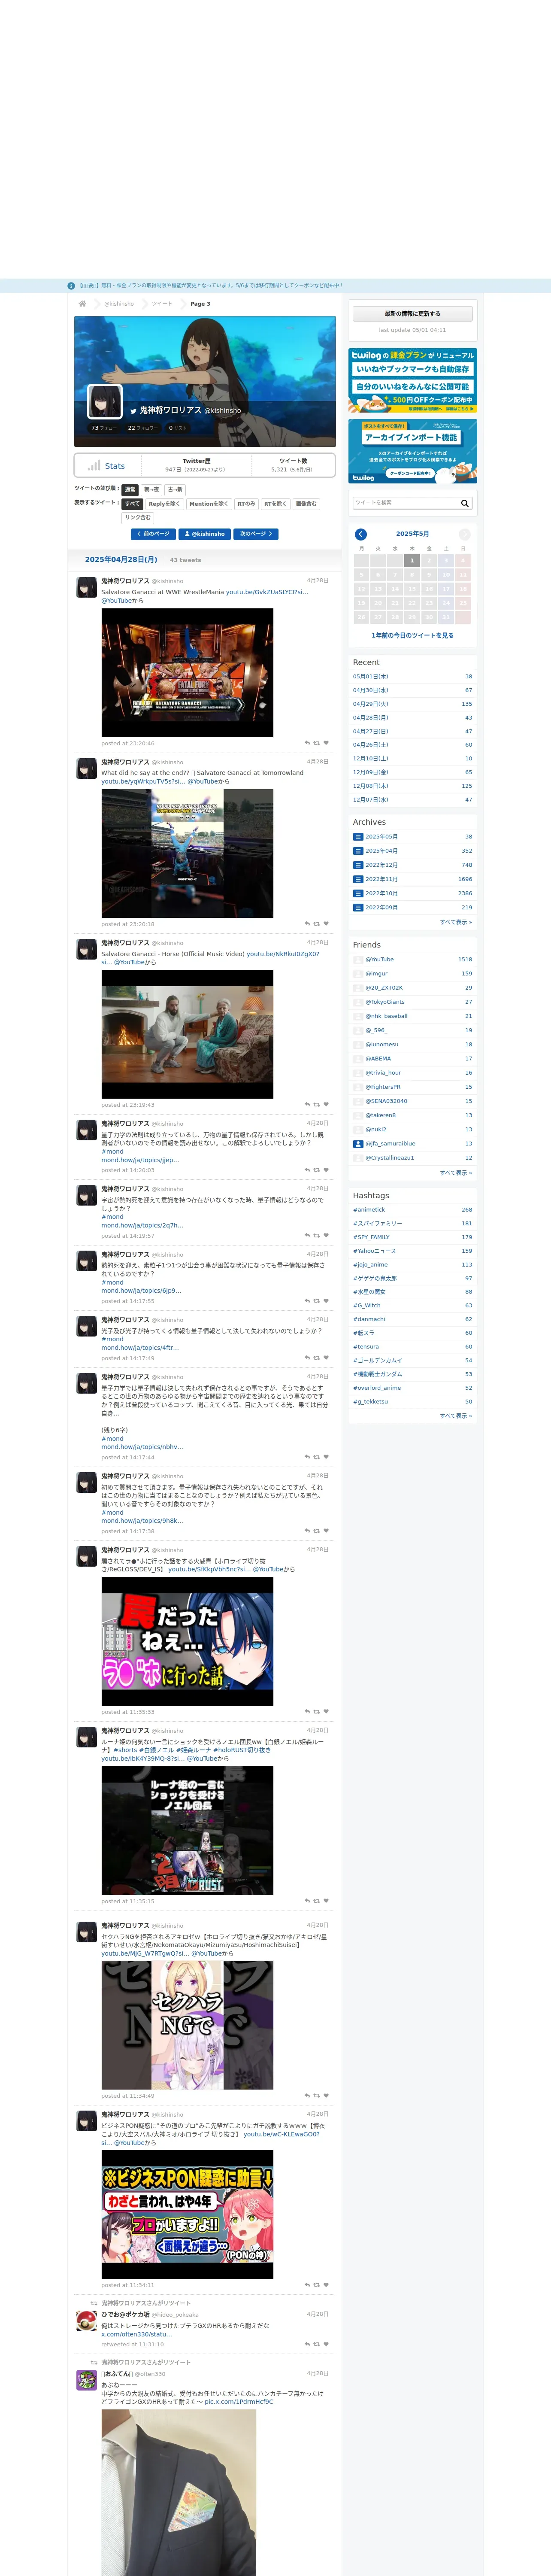This screenshot has width=551, height=2576.
Task: Click reply icon on WWE WrestleMania tweet
Action: 307,743
